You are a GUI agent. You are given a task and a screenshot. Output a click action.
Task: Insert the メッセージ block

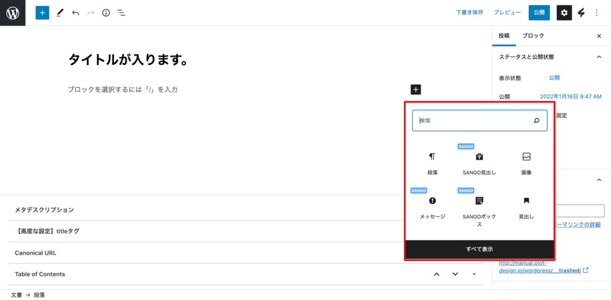pos(432,207)
